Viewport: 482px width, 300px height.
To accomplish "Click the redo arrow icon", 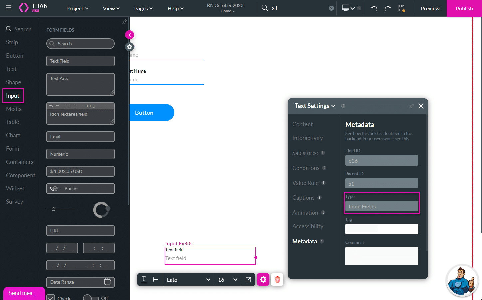I will click(x=388, y=8).
